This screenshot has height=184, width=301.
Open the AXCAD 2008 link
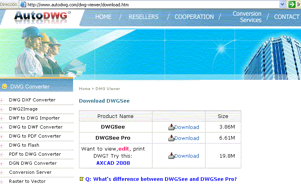[x=113, y=163]
